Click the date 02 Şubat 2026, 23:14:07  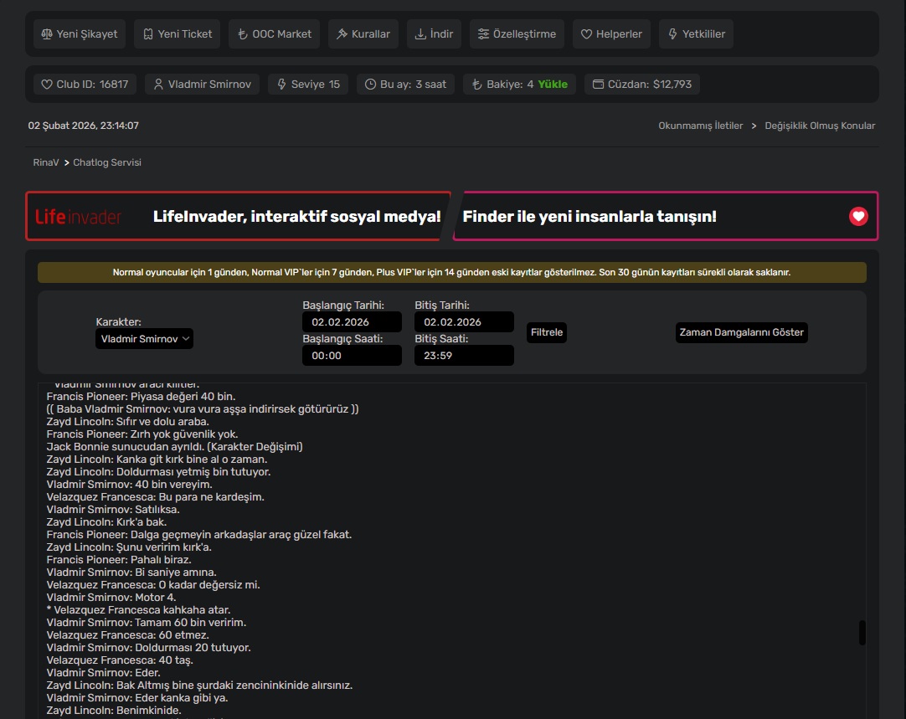(83, 126)
